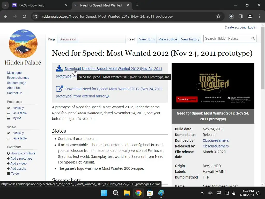
Task: Open the View history tab
Action: [190, 39]
